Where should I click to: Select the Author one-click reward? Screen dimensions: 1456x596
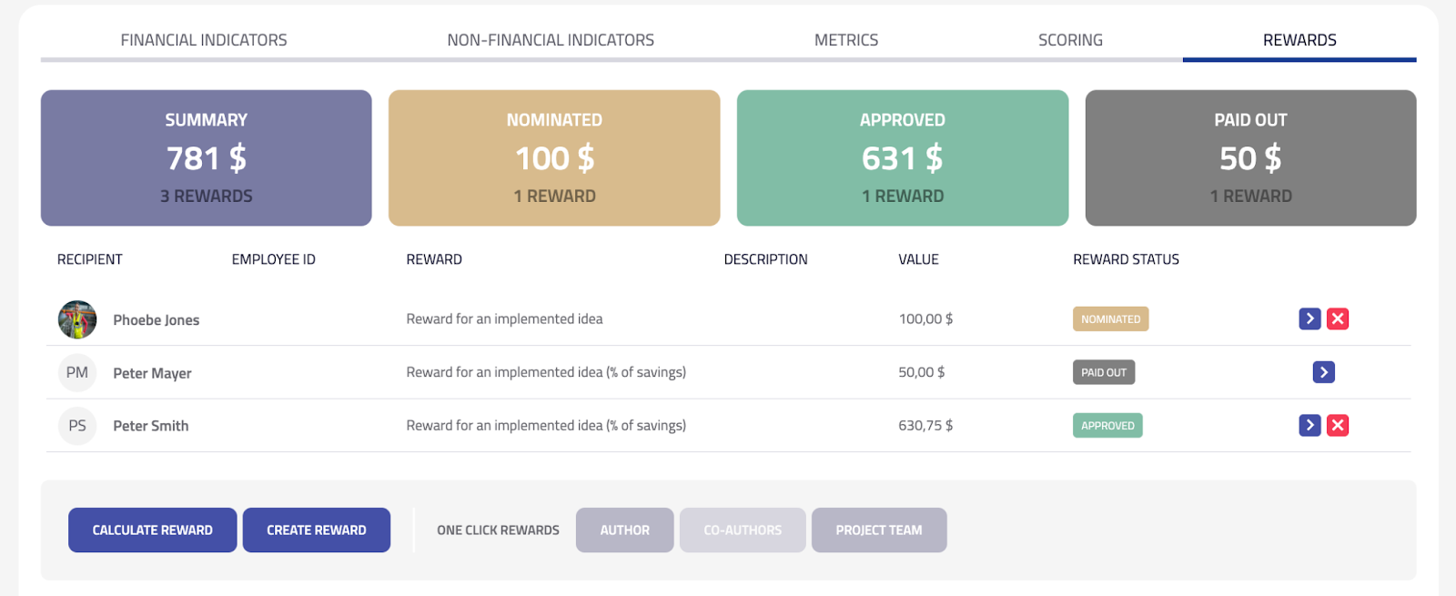click(x=624, y=530)
